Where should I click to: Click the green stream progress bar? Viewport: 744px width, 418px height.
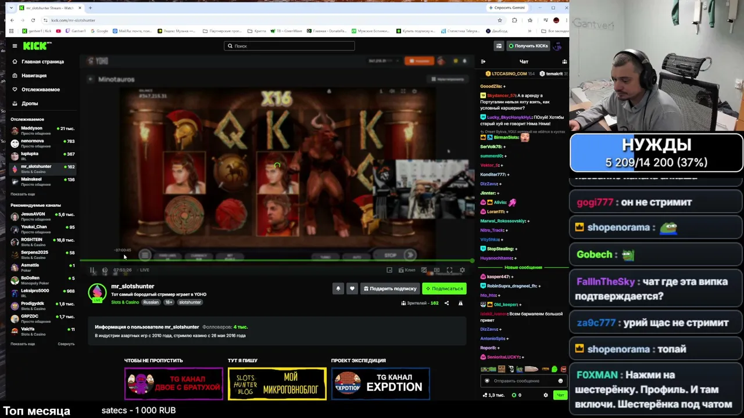pos(277,261)
